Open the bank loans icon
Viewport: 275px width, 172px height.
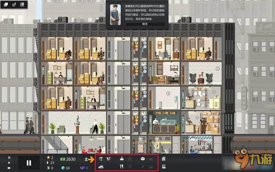(x=86, y=159)
